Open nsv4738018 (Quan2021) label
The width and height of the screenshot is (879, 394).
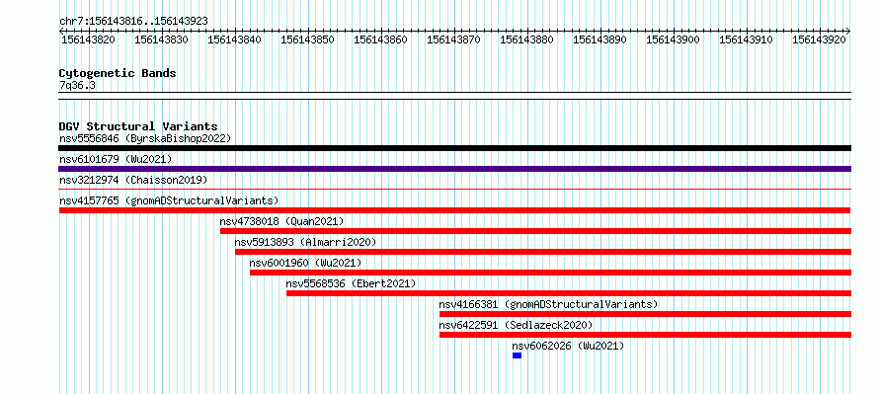tap(282, 221)
